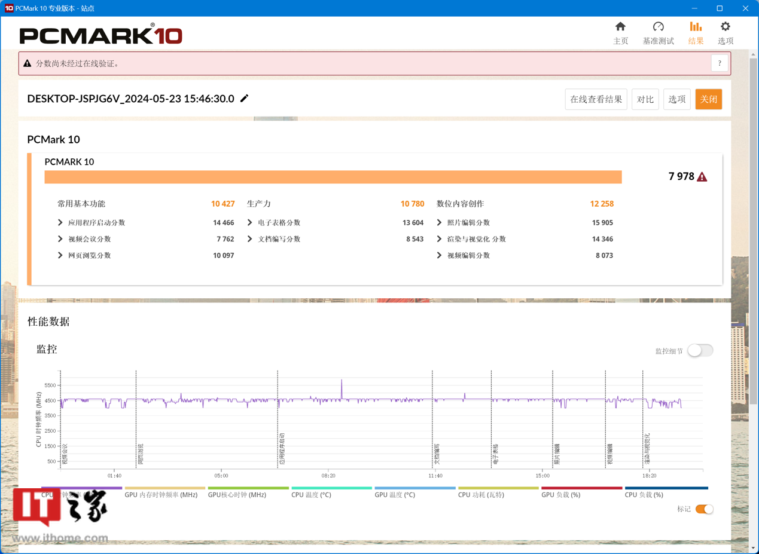Click the vertical scrollbar on the right
759x554 pixels.
(753, 239)
